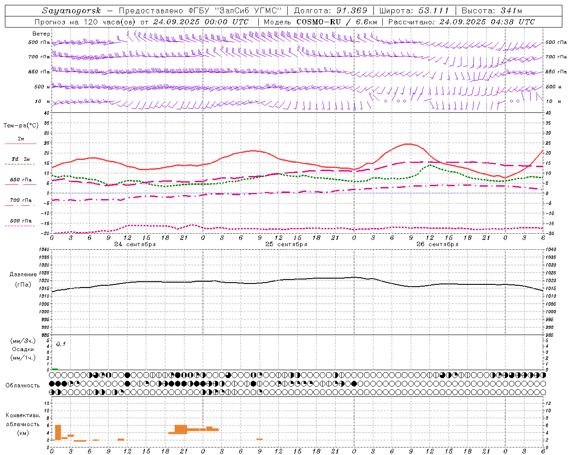The image size is (569, 455).
Task: Click the '10 м' wind level label on left
Action: click(43, 101)
